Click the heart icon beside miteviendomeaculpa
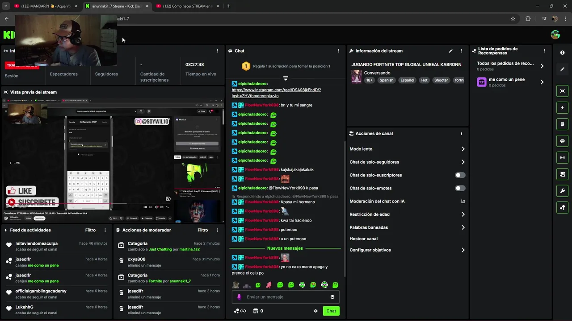This screenshot has height=321, width=572. (9, 246)
